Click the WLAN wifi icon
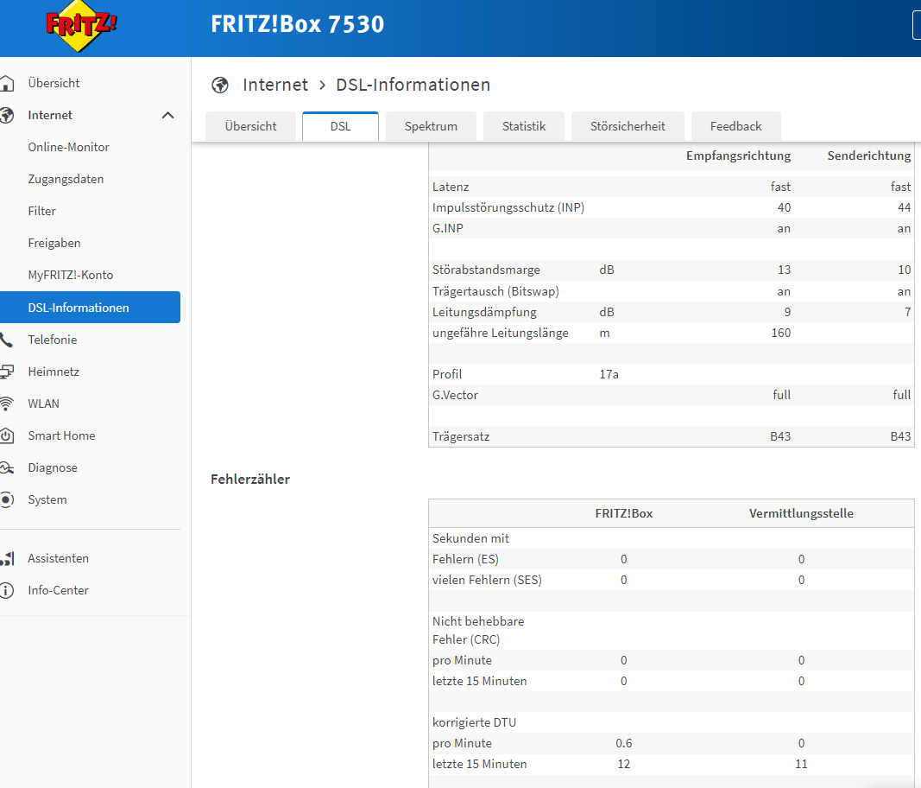Screen dimensions: 921x788 [6, 404]
